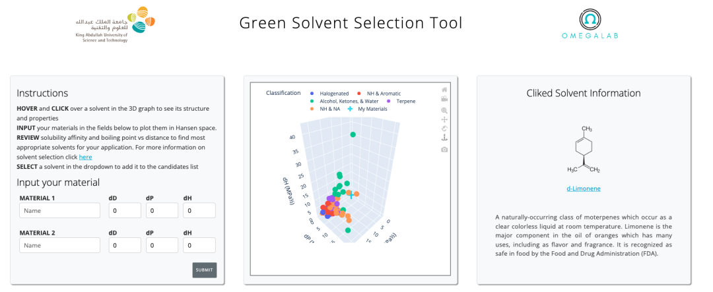Open the d-Limonene link

click(x=584, y=189)
